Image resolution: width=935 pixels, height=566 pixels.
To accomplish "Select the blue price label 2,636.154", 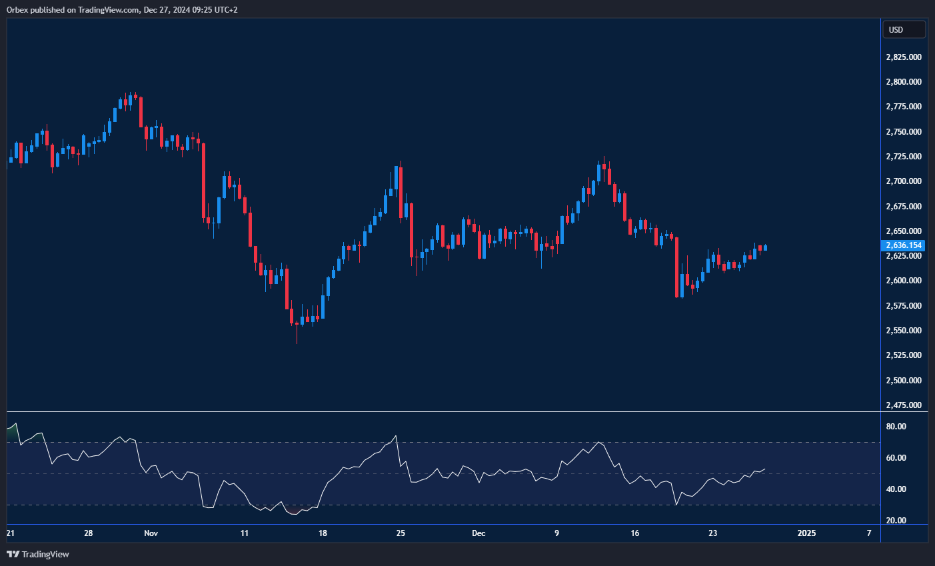I will click(x=904, y=245).
